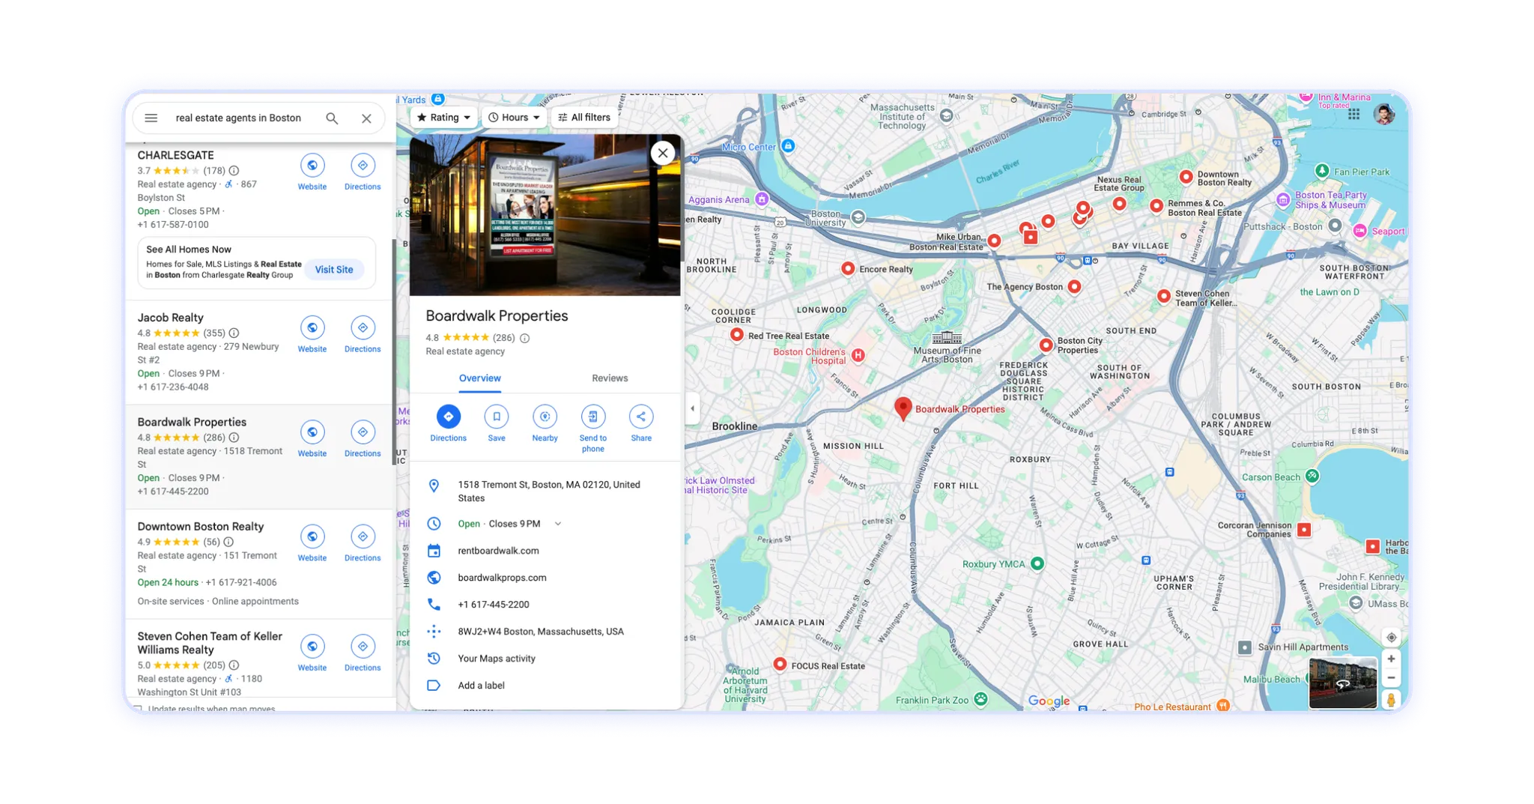This screenshot has width=1534, height=804.
Task: Zoom in the map with plus button
Action: (x=1391, y=659)
